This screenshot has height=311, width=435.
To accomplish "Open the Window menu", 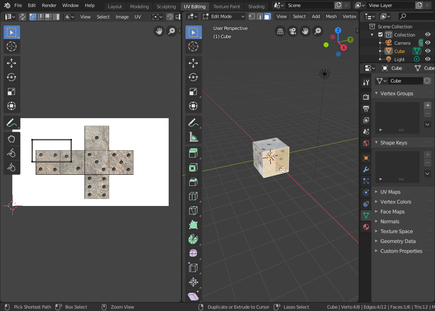I will [x=70, y=5].
